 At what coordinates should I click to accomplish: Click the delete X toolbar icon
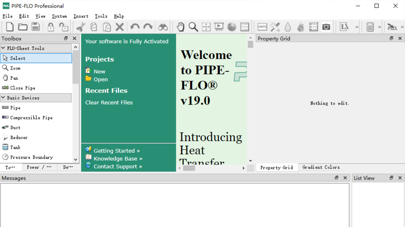tap(120, 27)
